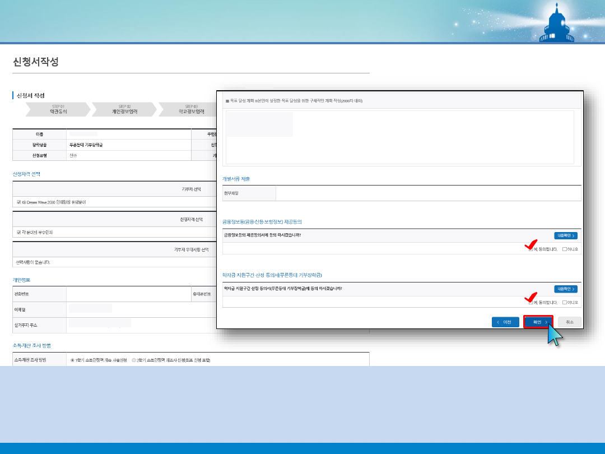Viewport: 605px width, 454px height.
Task: Check '예, 동의합니다' for financial information consent
Action: click(530, 249)
